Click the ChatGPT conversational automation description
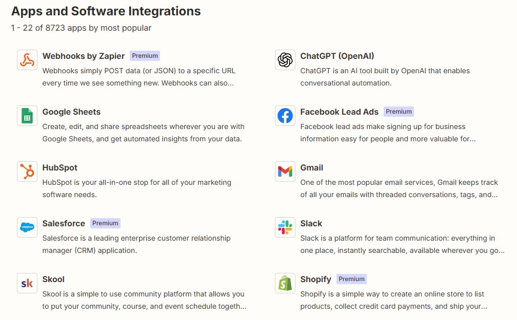This screenshot has height=320, width=517. (385, 77)
